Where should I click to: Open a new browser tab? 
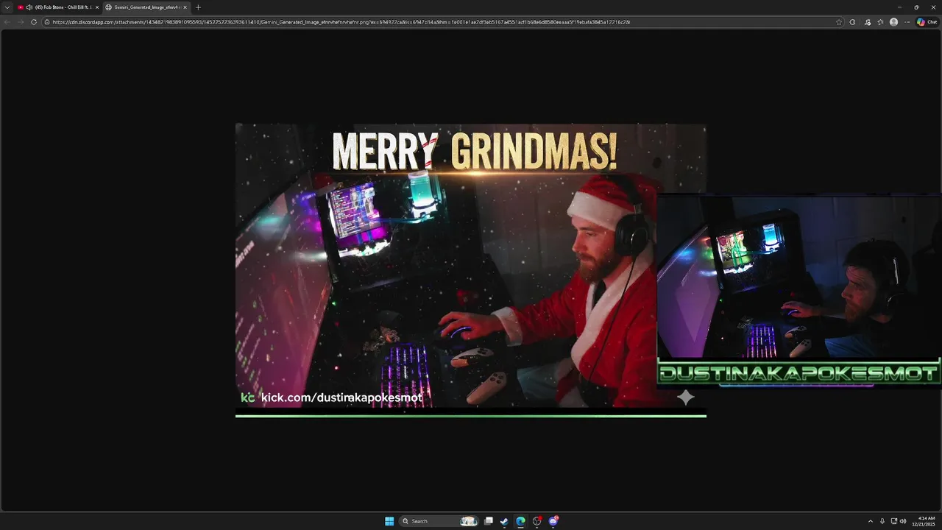point(198,7)
